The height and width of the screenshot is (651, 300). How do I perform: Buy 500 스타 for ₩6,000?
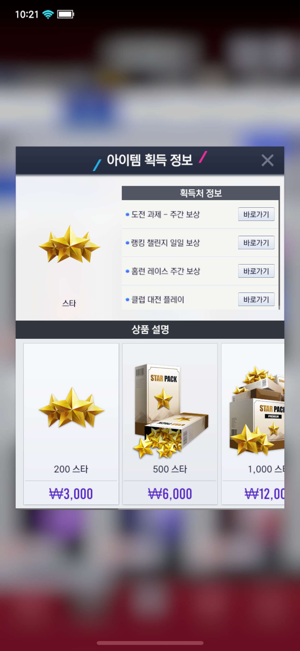(170, 494)
